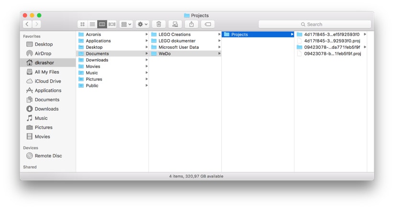The image size is (394, 209).
Task: Click the Share toolbar icon
Action: (x=191, y=24)
